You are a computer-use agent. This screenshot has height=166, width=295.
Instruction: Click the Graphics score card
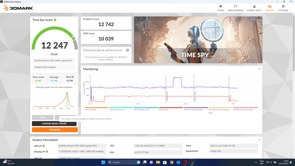tap(106, 23)
